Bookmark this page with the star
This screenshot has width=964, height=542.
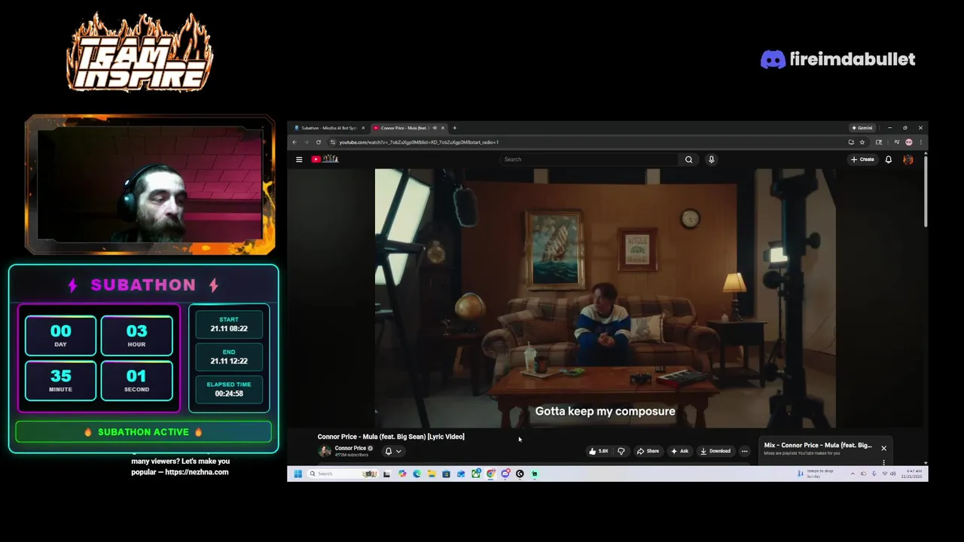point(862,142)
